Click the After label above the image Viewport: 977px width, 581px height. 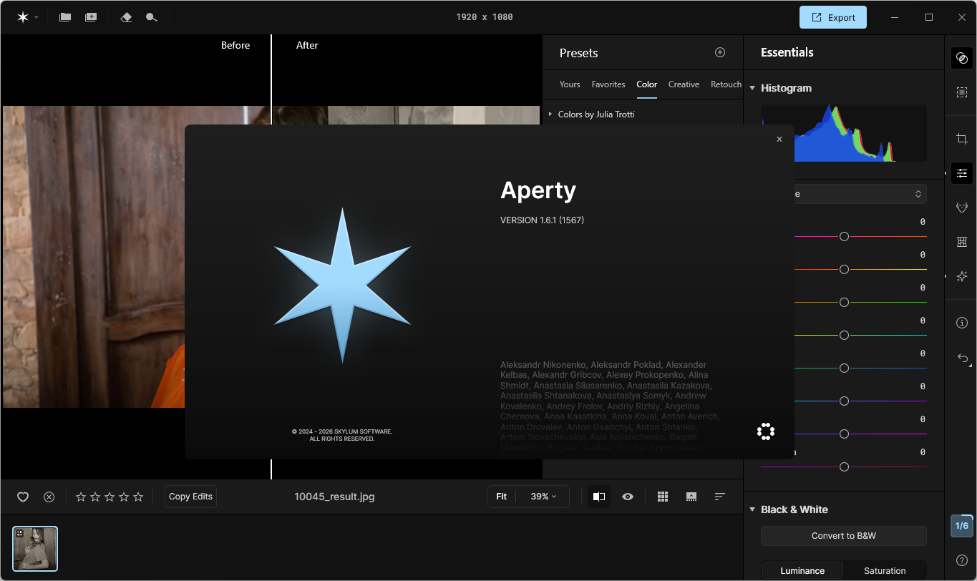coord(307,45)
